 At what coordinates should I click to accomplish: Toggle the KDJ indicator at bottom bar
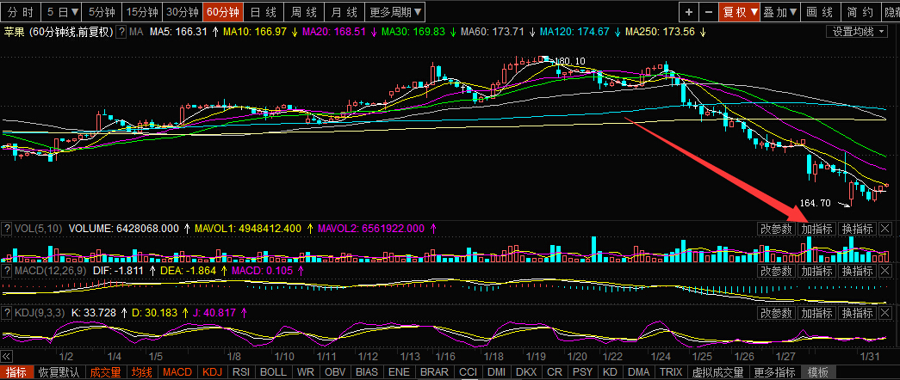click(213, 373)
